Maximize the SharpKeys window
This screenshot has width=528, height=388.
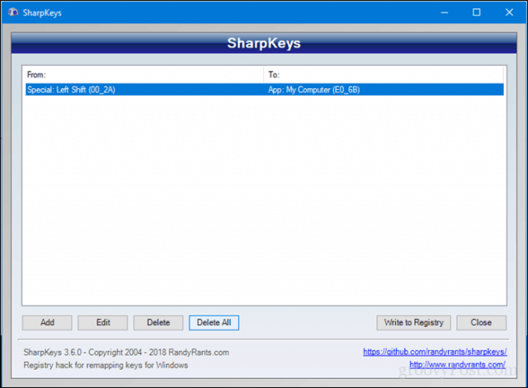[x=477, y=12]
